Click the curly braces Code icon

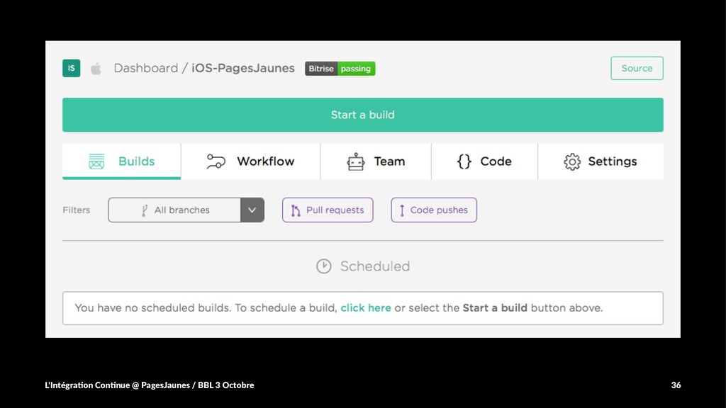tap(464, 161)
